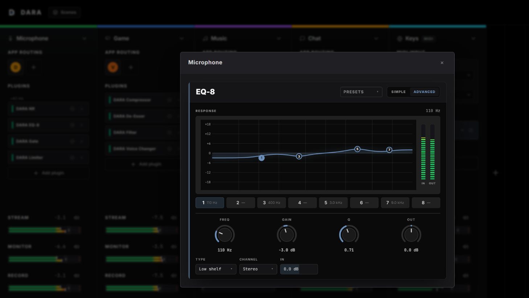Click the OUT knob
This screenshot has height=298, width=529.
click(411, 234)
